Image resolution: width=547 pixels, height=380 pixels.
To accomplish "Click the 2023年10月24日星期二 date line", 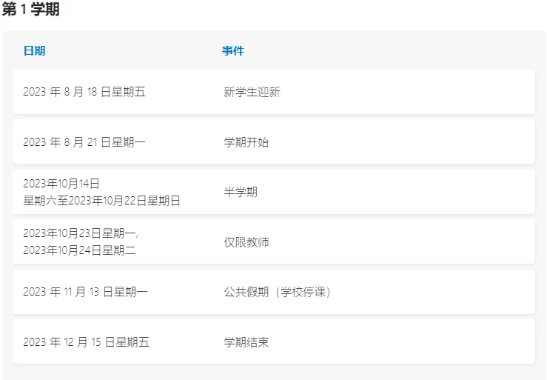I will [79, 250].
